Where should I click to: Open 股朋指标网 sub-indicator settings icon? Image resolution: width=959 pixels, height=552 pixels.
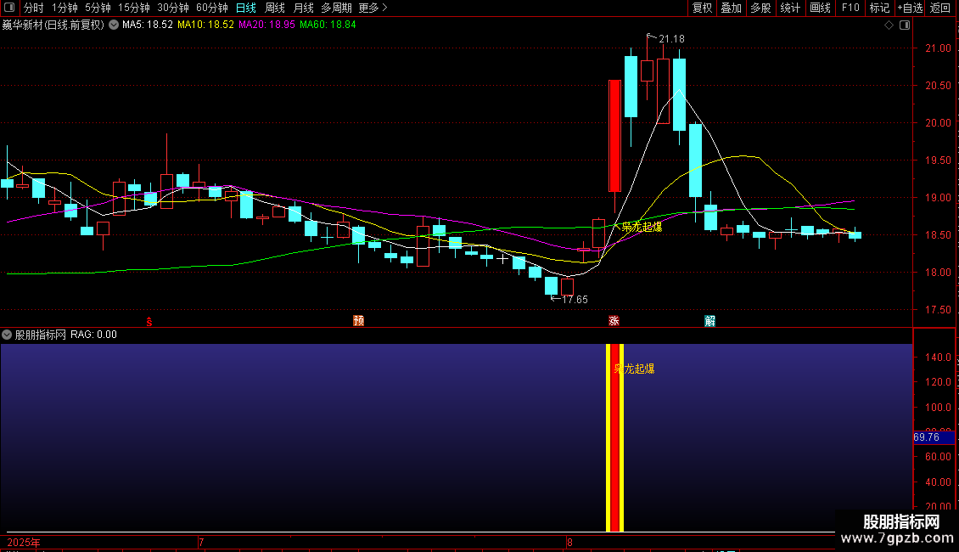7,335
